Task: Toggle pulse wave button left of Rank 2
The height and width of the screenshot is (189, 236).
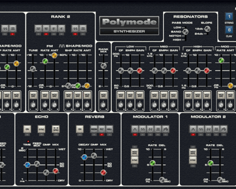Action: pyautogui.click(x=13, y=29)
